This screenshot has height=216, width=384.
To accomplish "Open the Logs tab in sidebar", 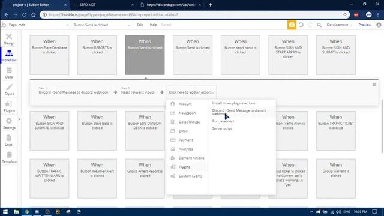I will click(x=9, y=140).
